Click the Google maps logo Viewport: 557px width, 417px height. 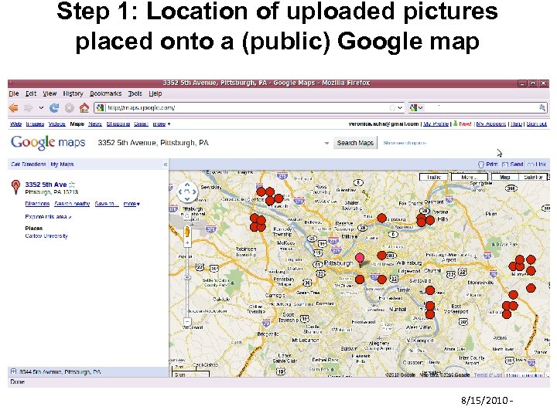pyautogui.click(x=48, y=143)
